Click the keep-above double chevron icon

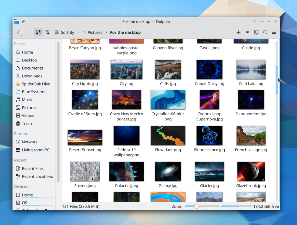pos(24,22)
